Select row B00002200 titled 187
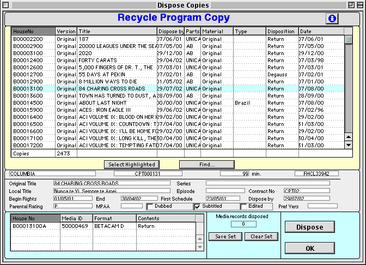Screen dimensions: 366x265 click(178, 39)
